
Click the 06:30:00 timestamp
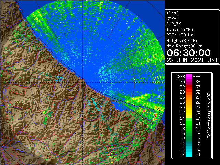189,53
